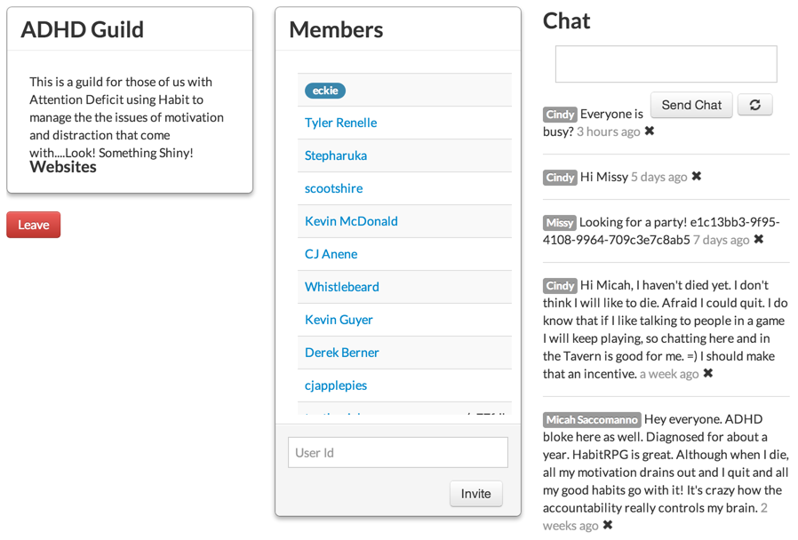View Kevin McDonald's profile
This screenshot has width=798, height=540.
pyautogui.click(x=351, y=221)
